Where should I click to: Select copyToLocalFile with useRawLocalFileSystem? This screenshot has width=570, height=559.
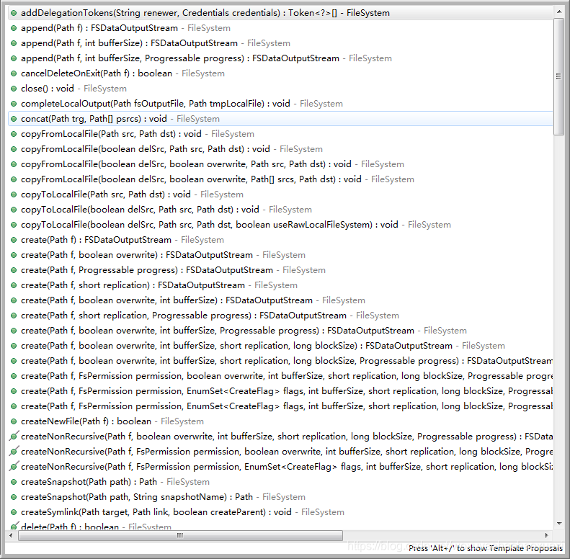[x=280, y=225]
